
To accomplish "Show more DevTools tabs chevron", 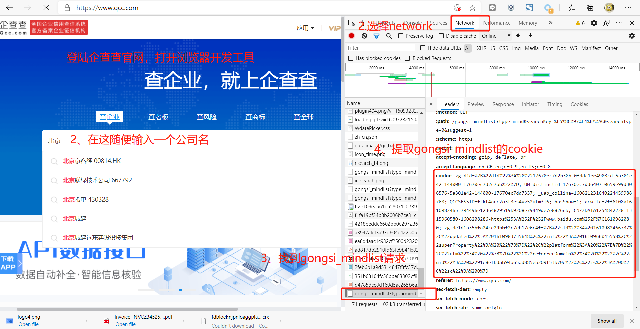I will click(550, 23).
